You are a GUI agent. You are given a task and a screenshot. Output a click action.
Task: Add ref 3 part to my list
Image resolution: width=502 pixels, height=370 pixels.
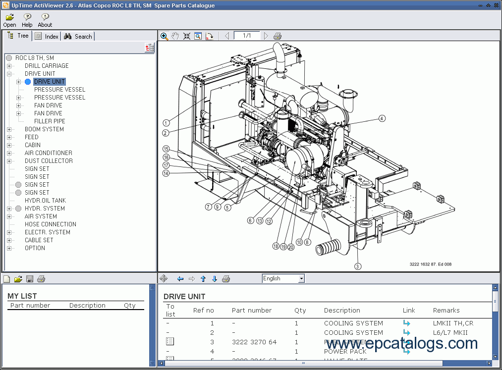coord(170,342)
